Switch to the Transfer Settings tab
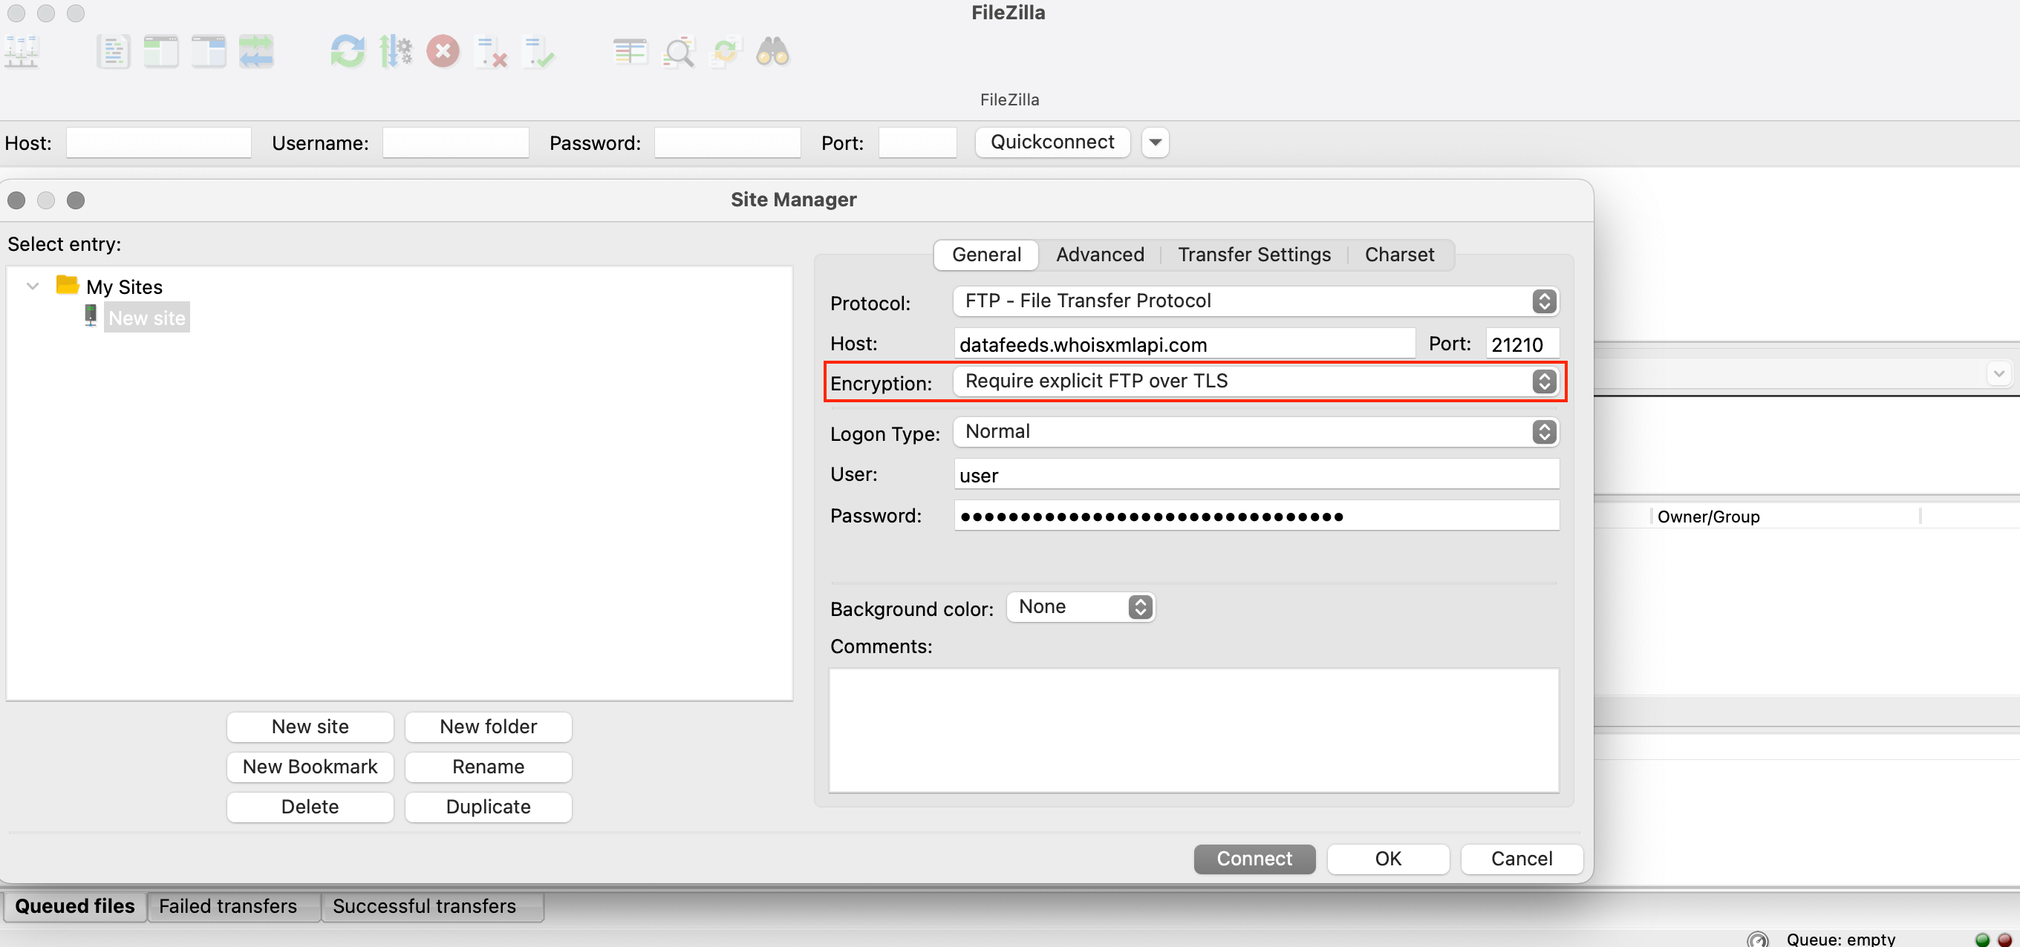The height and width of the screenshot is (947, 2020). click(x=1253, y=255)
